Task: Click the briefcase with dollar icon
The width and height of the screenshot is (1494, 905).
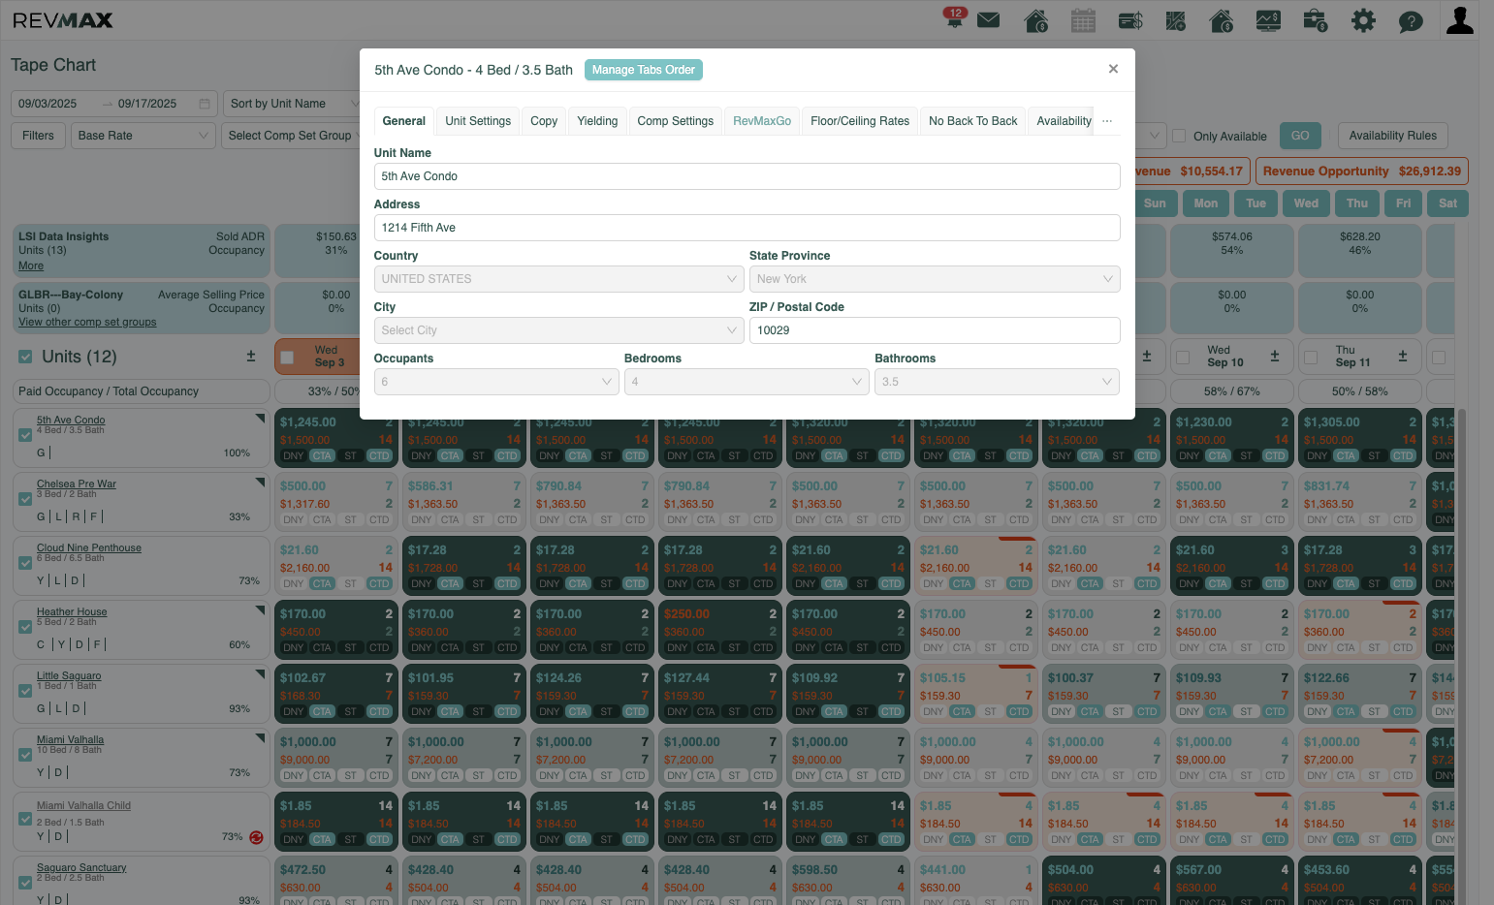Action: pyautogui.click(x=1316, y=19)
